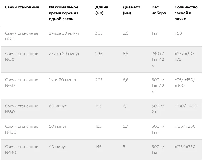Click the "Вес набора" column header

(159, 10)
